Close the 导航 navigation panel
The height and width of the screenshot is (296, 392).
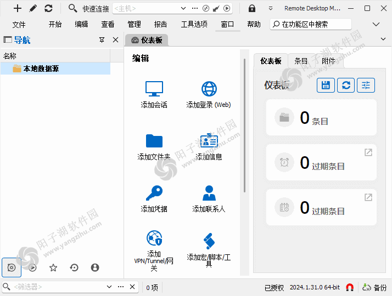click(115, 40)
